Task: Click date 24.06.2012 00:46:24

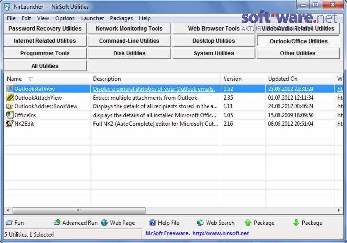Action: click(291, 106)
